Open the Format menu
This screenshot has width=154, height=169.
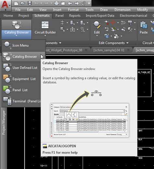(x=73, y=10)
